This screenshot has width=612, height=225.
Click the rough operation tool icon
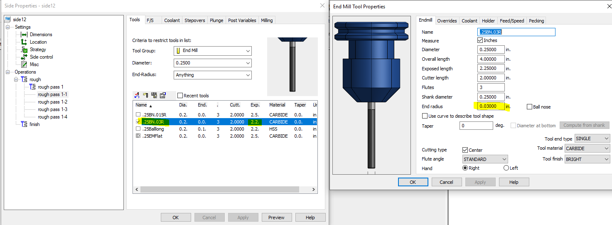[x=24, y=79]
